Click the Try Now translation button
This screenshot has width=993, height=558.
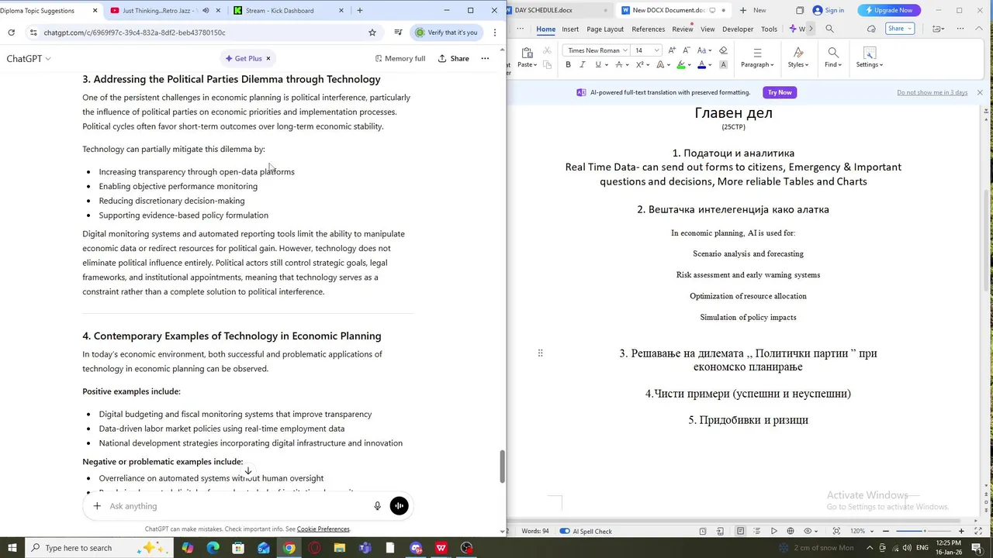(x=780, y=92)
